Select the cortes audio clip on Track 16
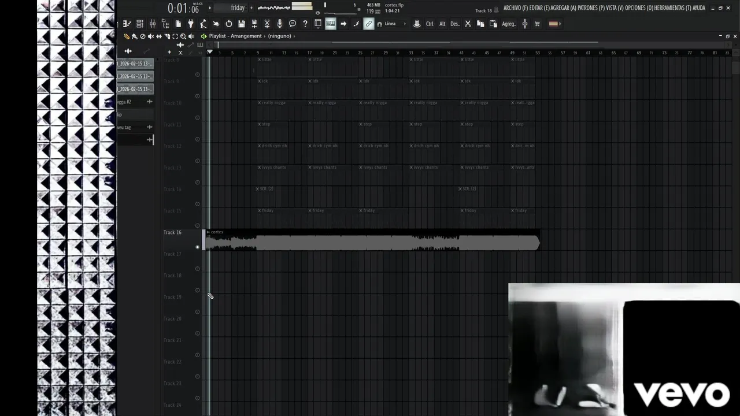 (373, 240)
